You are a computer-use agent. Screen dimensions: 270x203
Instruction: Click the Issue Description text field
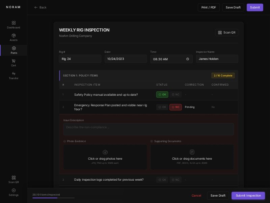(148, 129)
